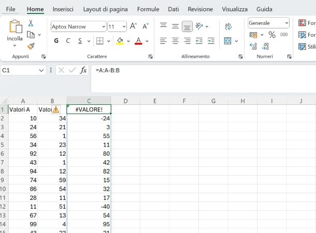Apply cell borders icon
The height and width of the screenshot is (233, 316).
tap(99, 41)
